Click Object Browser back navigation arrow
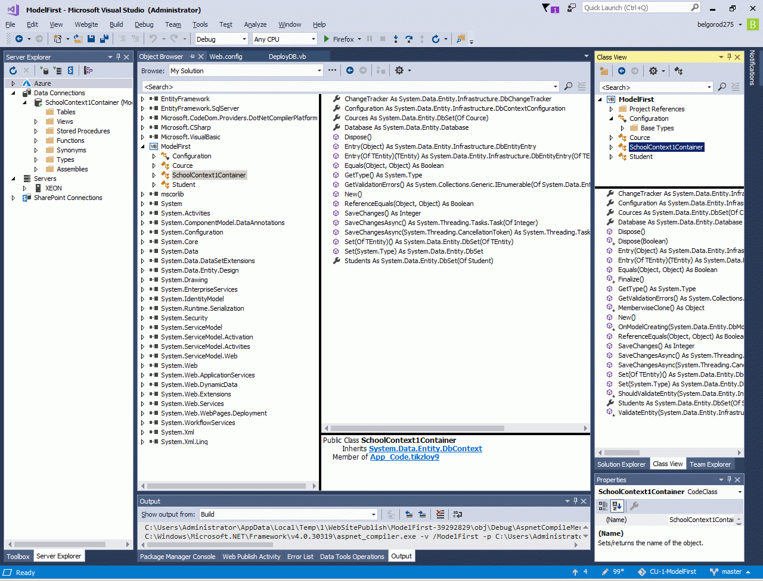Screen dimensions: 763x581 click(x=350, y=70)
